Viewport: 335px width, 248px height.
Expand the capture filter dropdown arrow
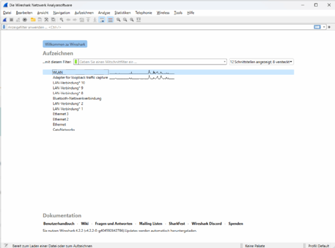coord(225,62)
